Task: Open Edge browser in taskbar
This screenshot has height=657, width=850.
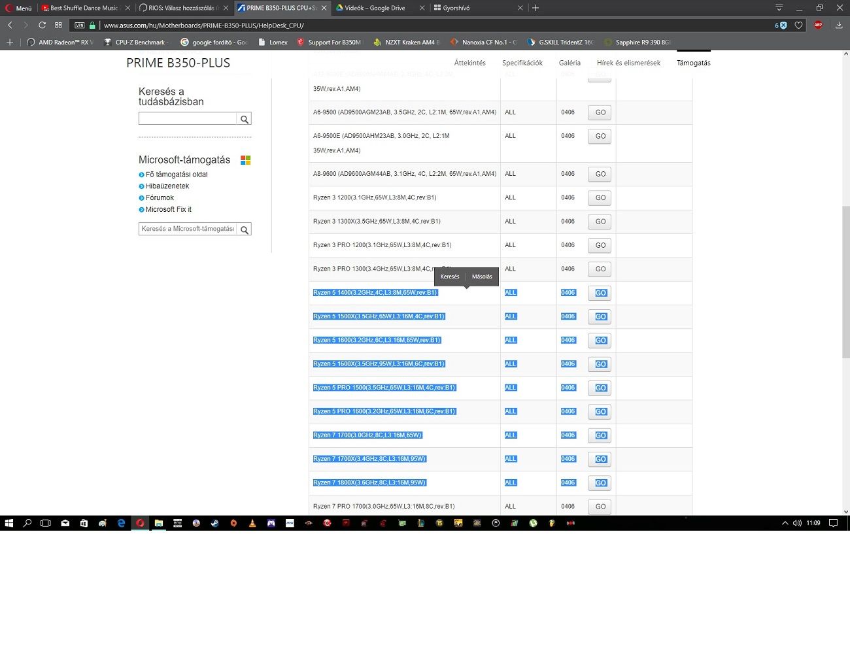Action: coord(121,523)
